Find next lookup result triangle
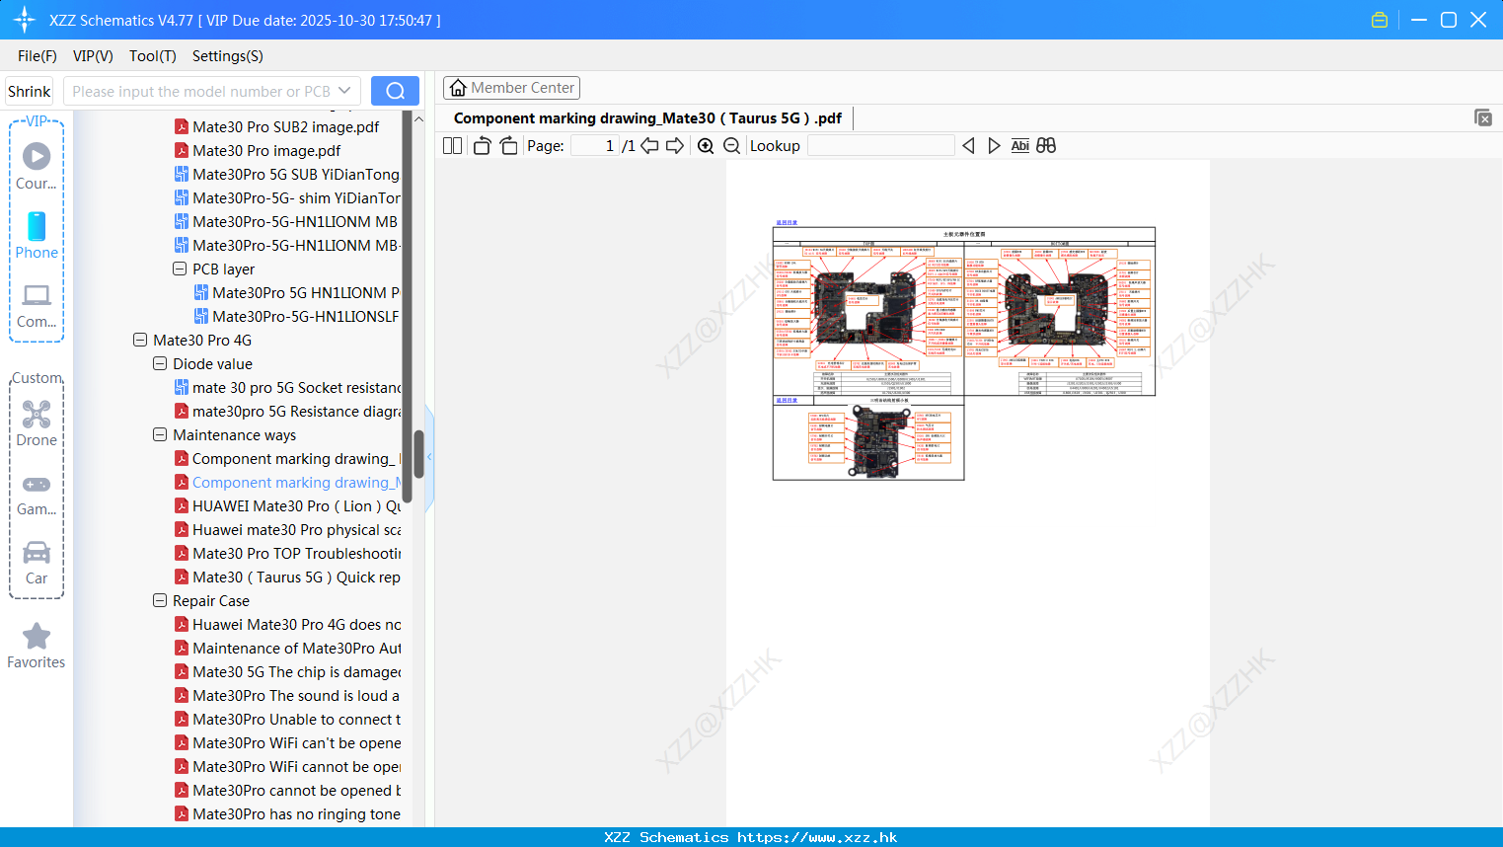Screen dimensions: 1503x847 tap(994, 145)
